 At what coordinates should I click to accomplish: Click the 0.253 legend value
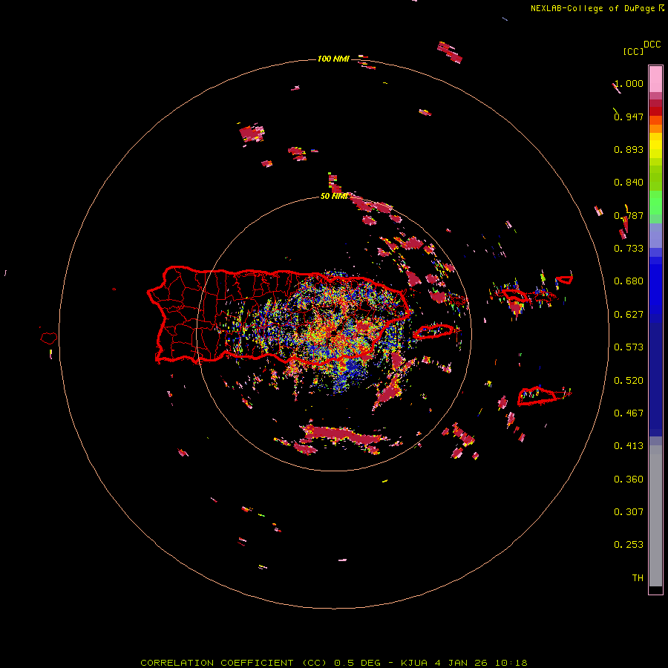(629, 545)
